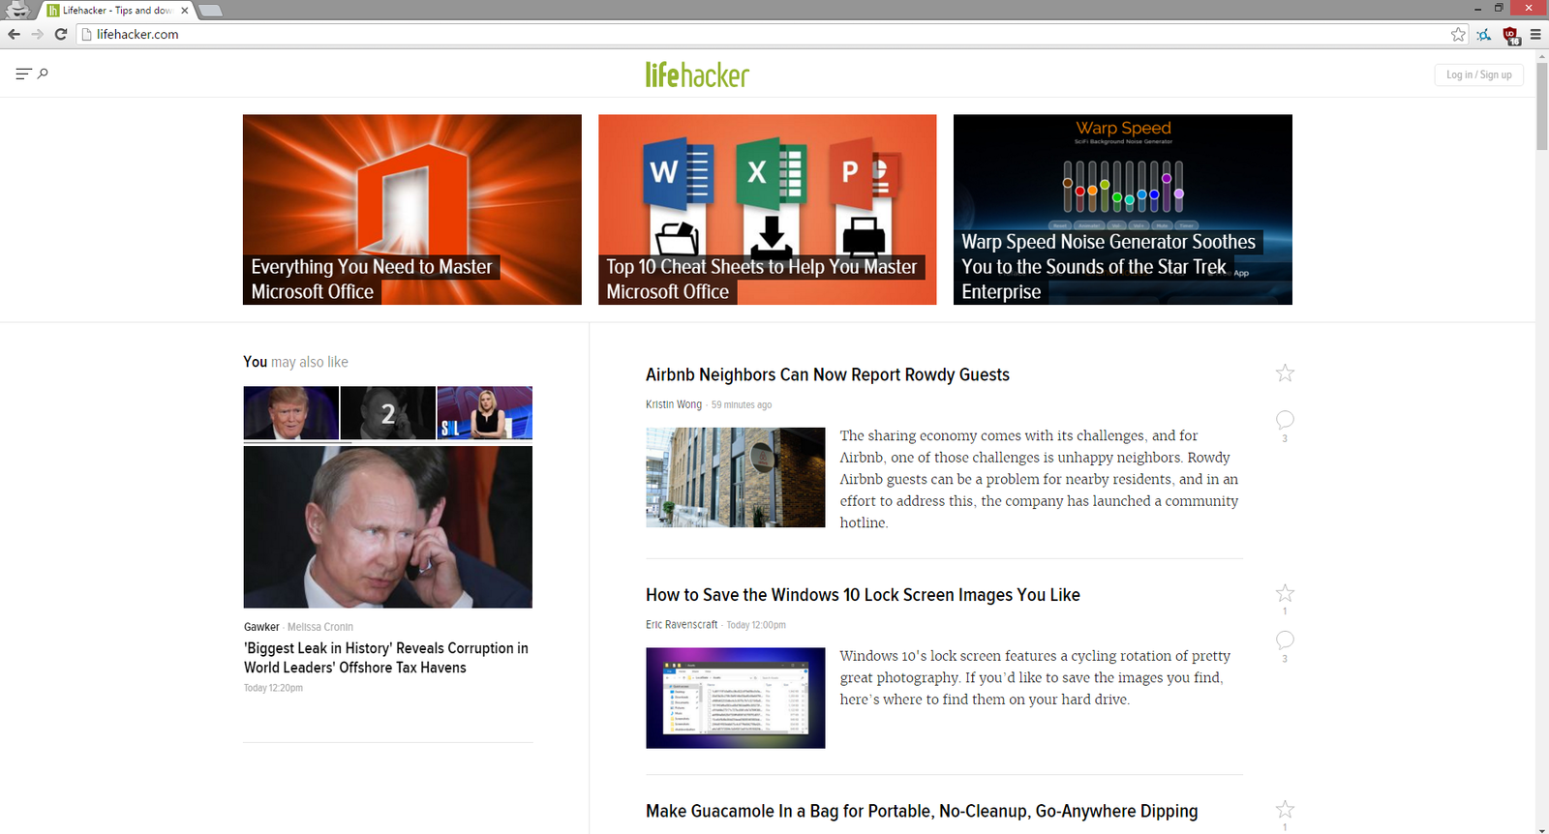The image size is (1549, 834).
Task: Click the uBlock extension icon
Action: pos(1510,35)
